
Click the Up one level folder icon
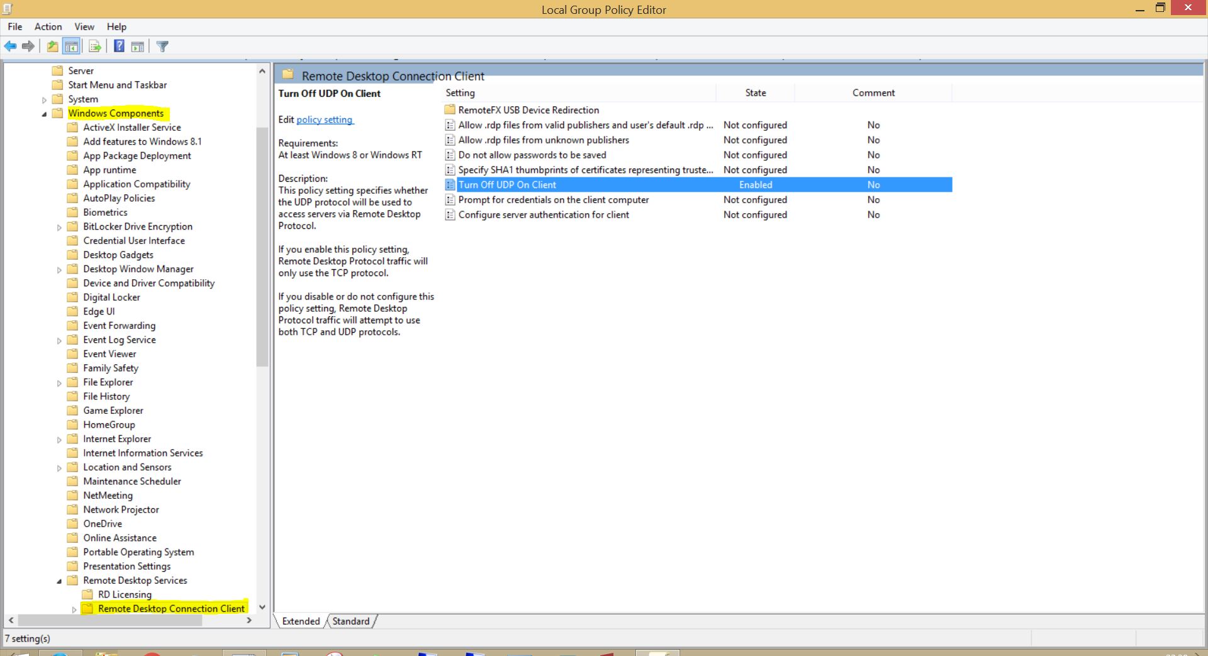pyautogui.click(x=52, y=46)
